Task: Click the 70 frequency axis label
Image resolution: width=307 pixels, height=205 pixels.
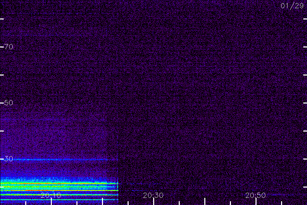Action: (x=9, y=47)
